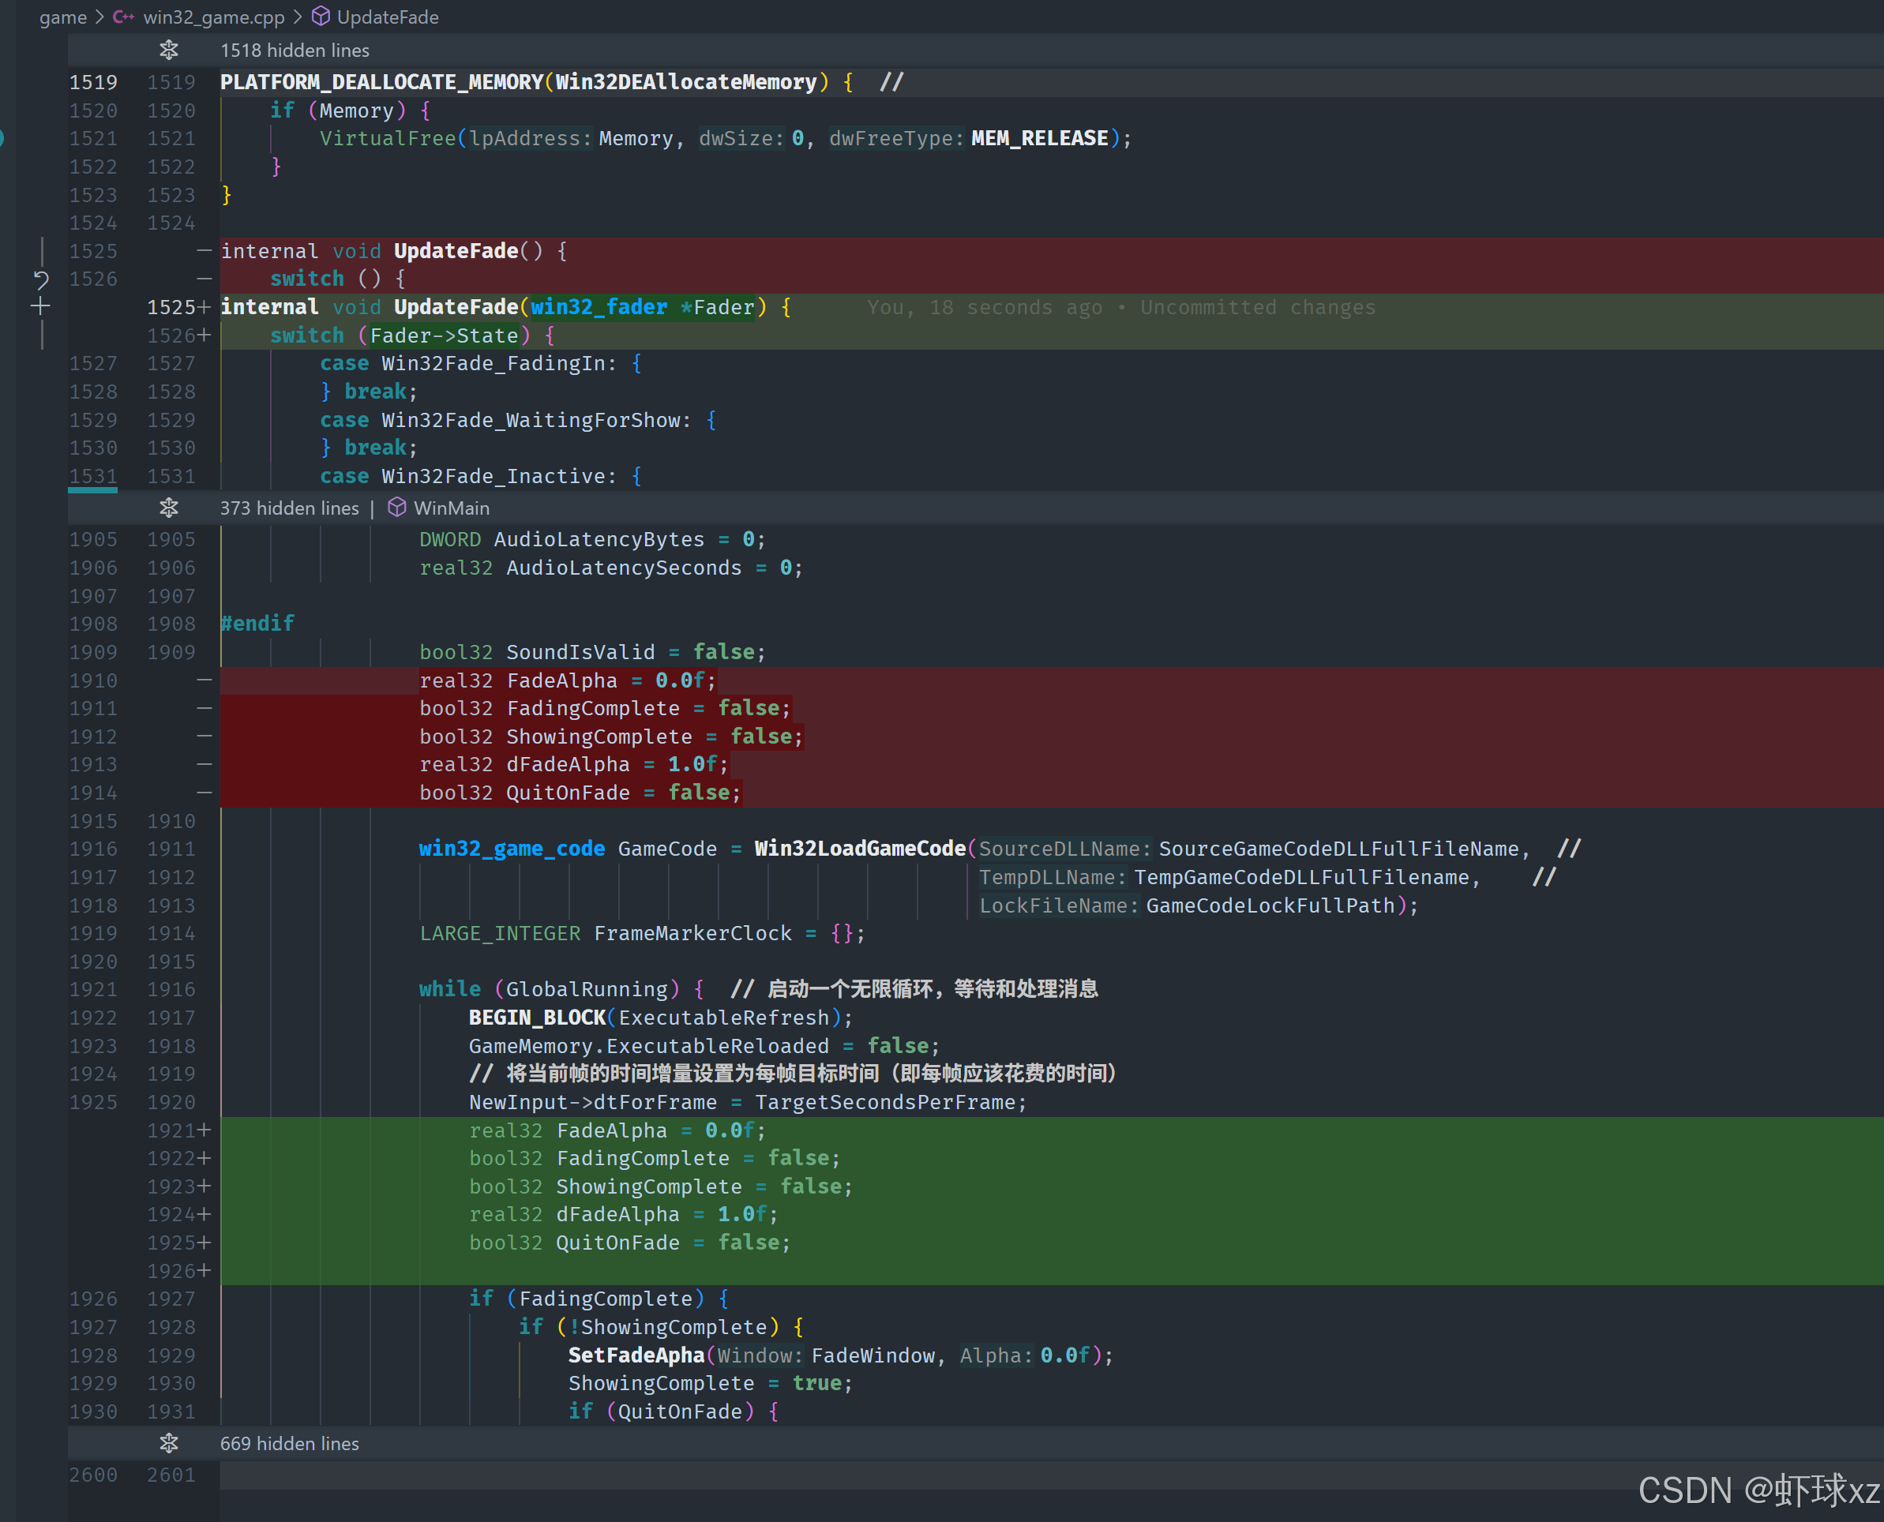Click the stage change plus icon in gutter
Viewport: 1884px width, 1522px height.
click(40, 307)
